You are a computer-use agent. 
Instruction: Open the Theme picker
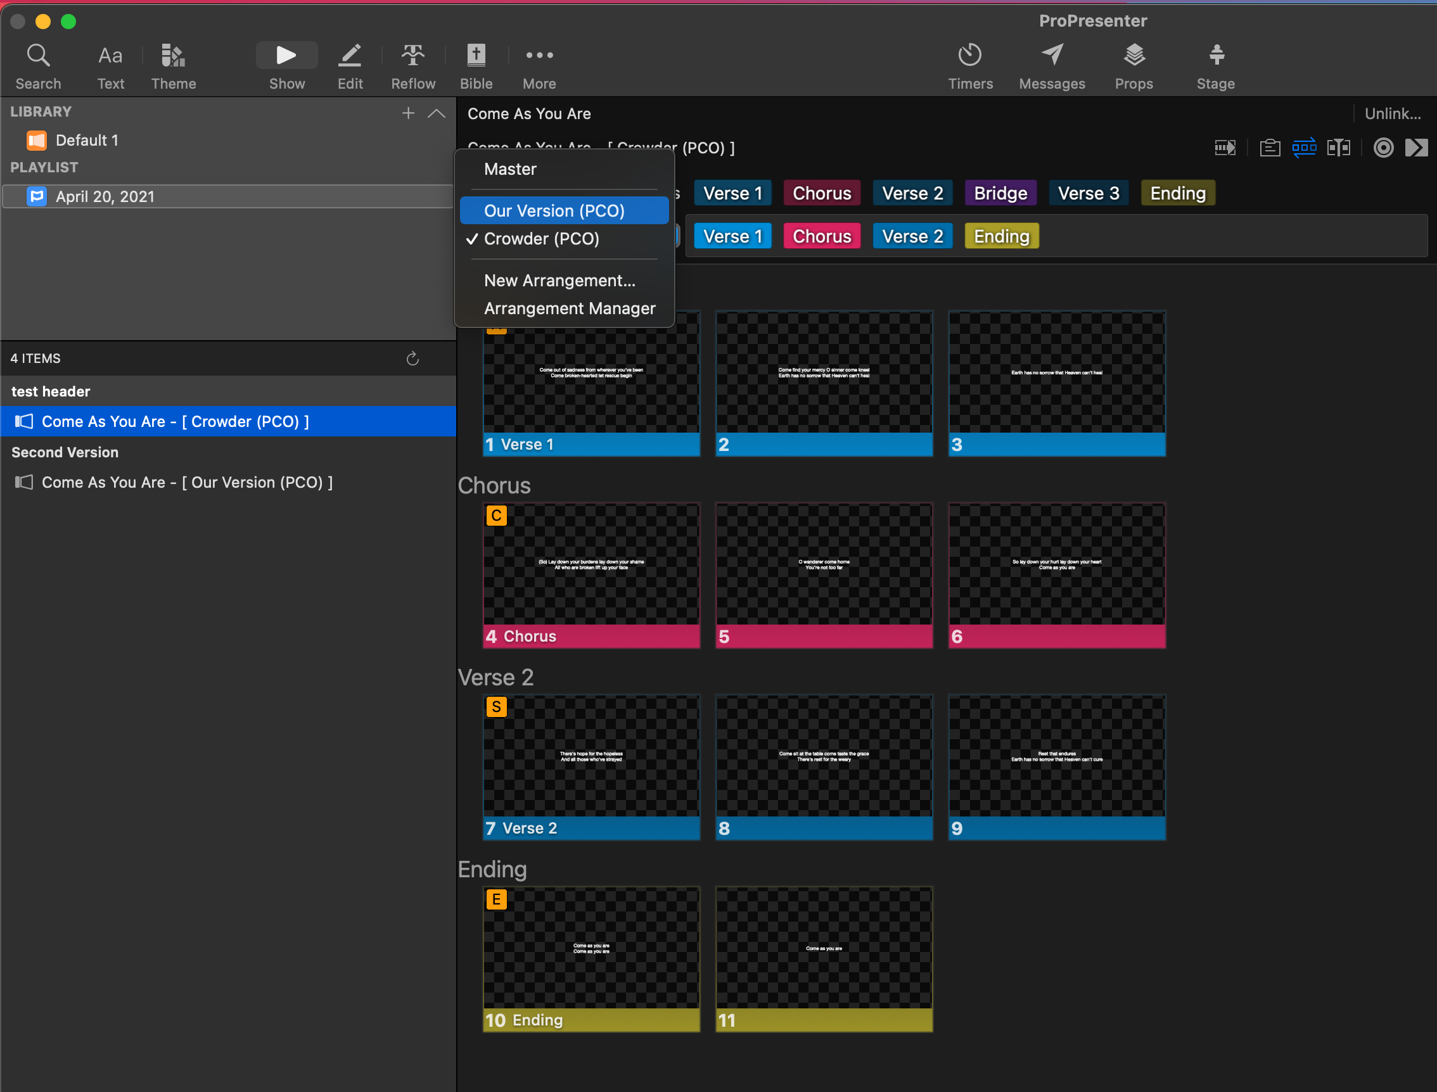pyautogui.click(x=174, y=66)
